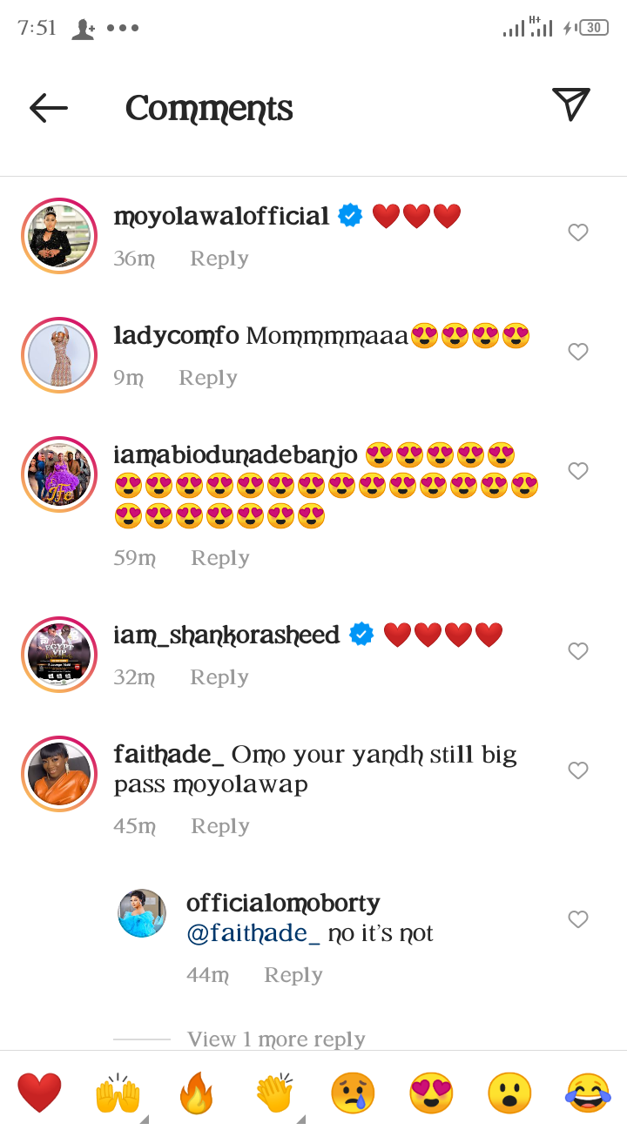The image size is (627, 1130).
Task: Insert the clapping hands emoji
Action: [x=274, y=1093]
